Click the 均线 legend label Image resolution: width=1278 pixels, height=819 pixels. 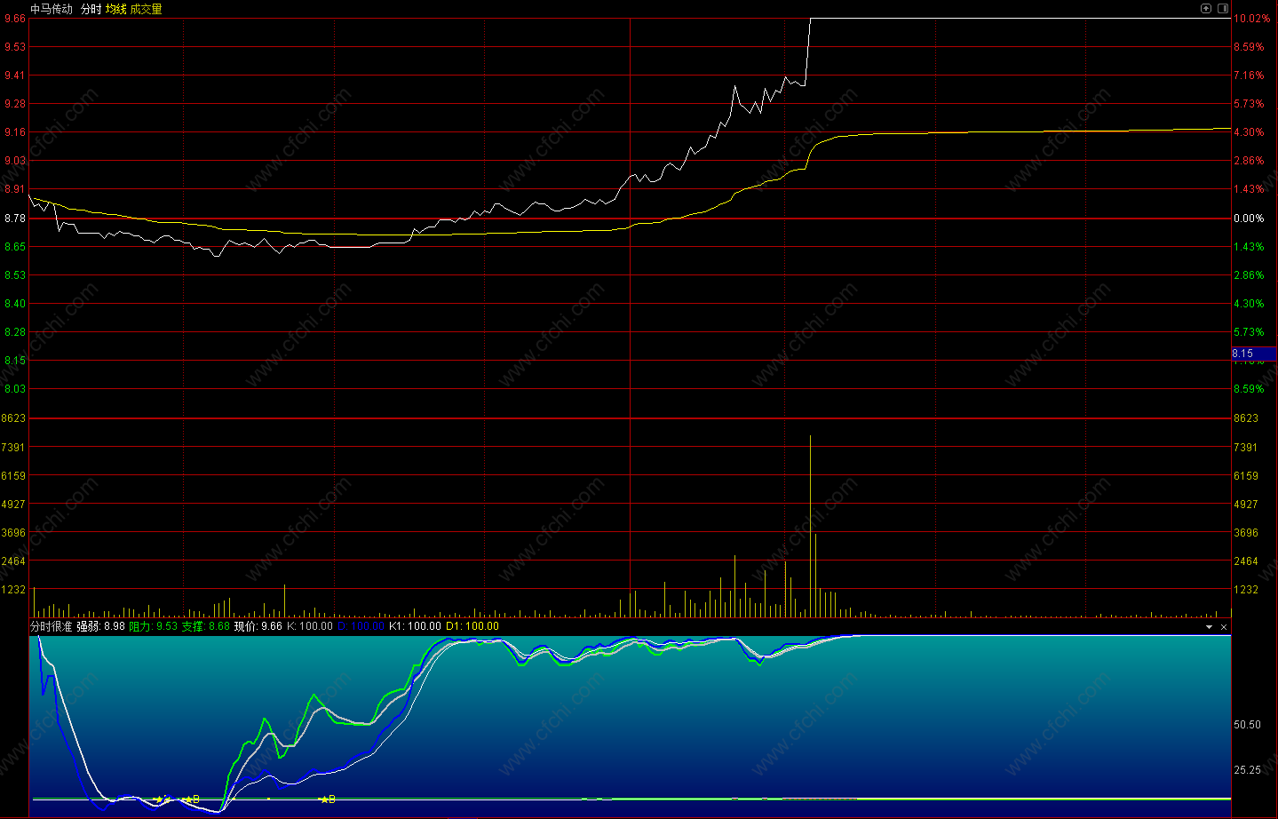116,9
